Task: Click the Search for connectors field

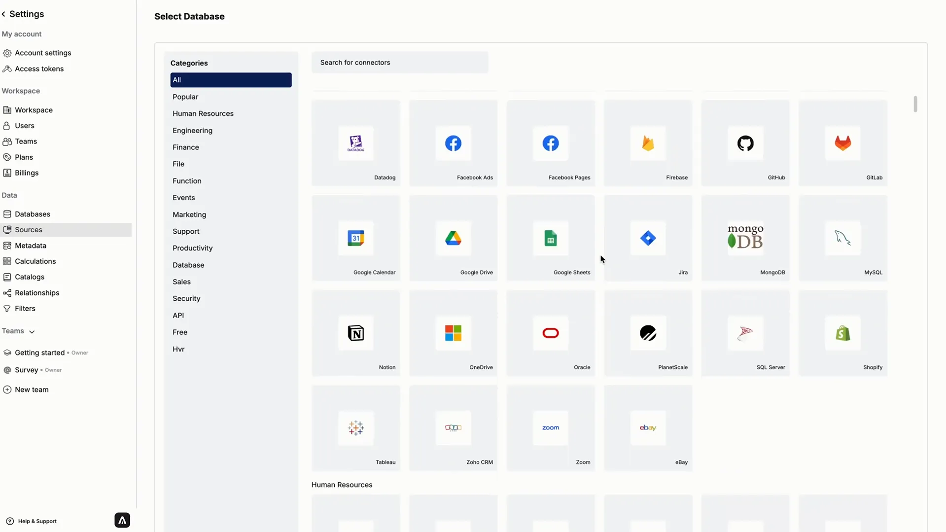Action: (x=400, y=63)
